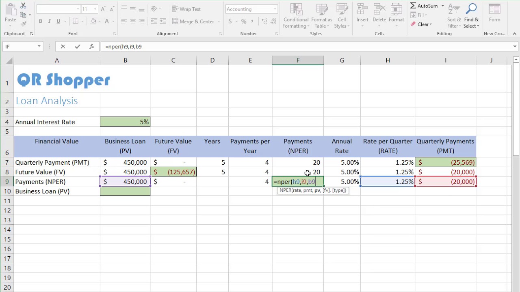Image resolution: width=520 pixels, height=292 pixels.
Task: Click the Format Painter brush icon
Action: pos(23,24)
